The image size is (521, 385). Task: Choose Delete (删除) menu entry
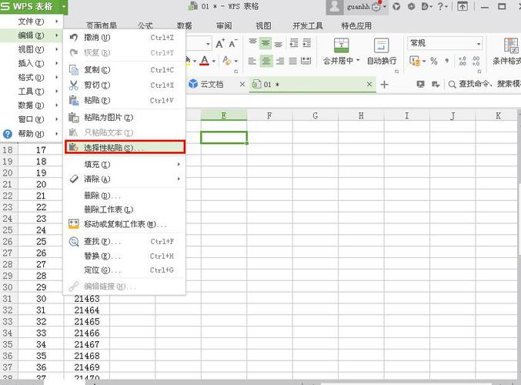(124, 196)
